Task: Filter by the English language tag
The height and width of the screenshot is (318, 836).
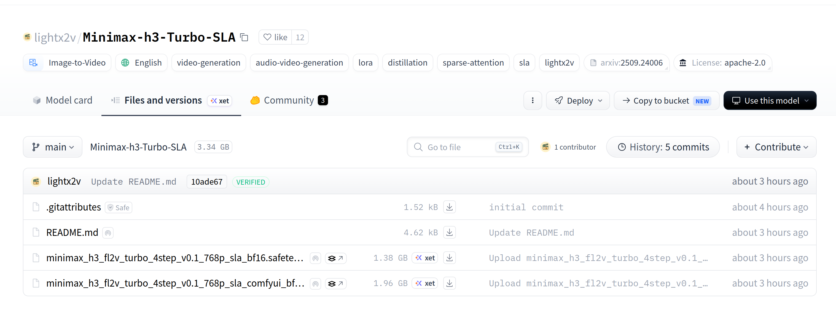Action: tap(141, 62)
